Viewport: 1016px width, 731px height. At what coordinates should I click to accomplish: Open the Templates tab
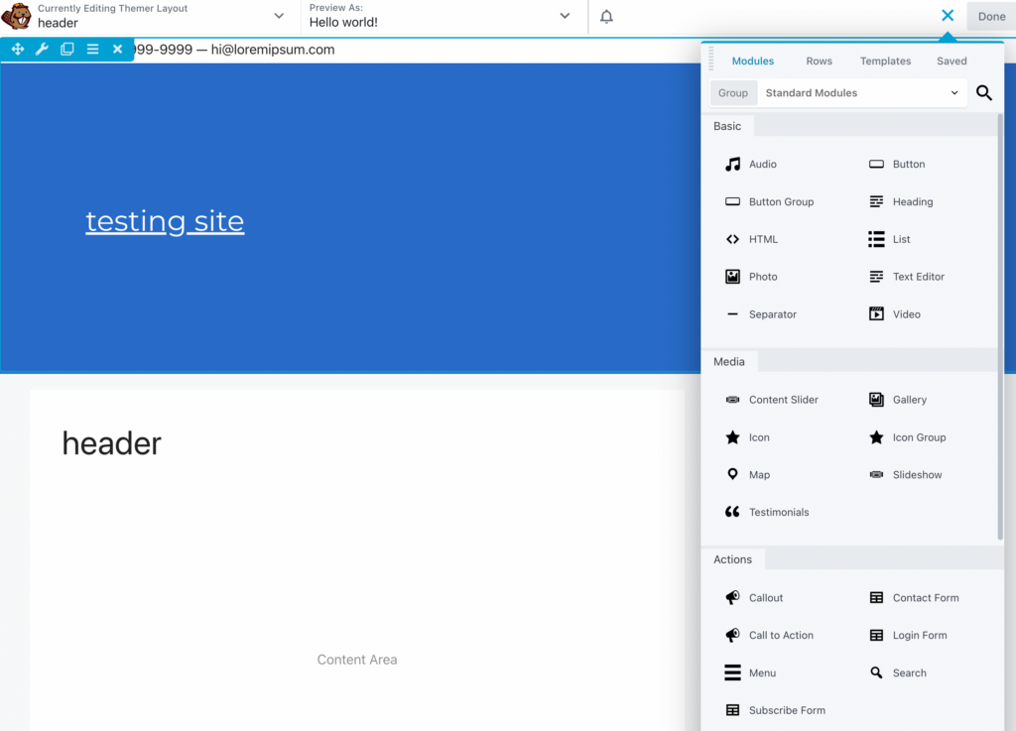tap(885, 61)
